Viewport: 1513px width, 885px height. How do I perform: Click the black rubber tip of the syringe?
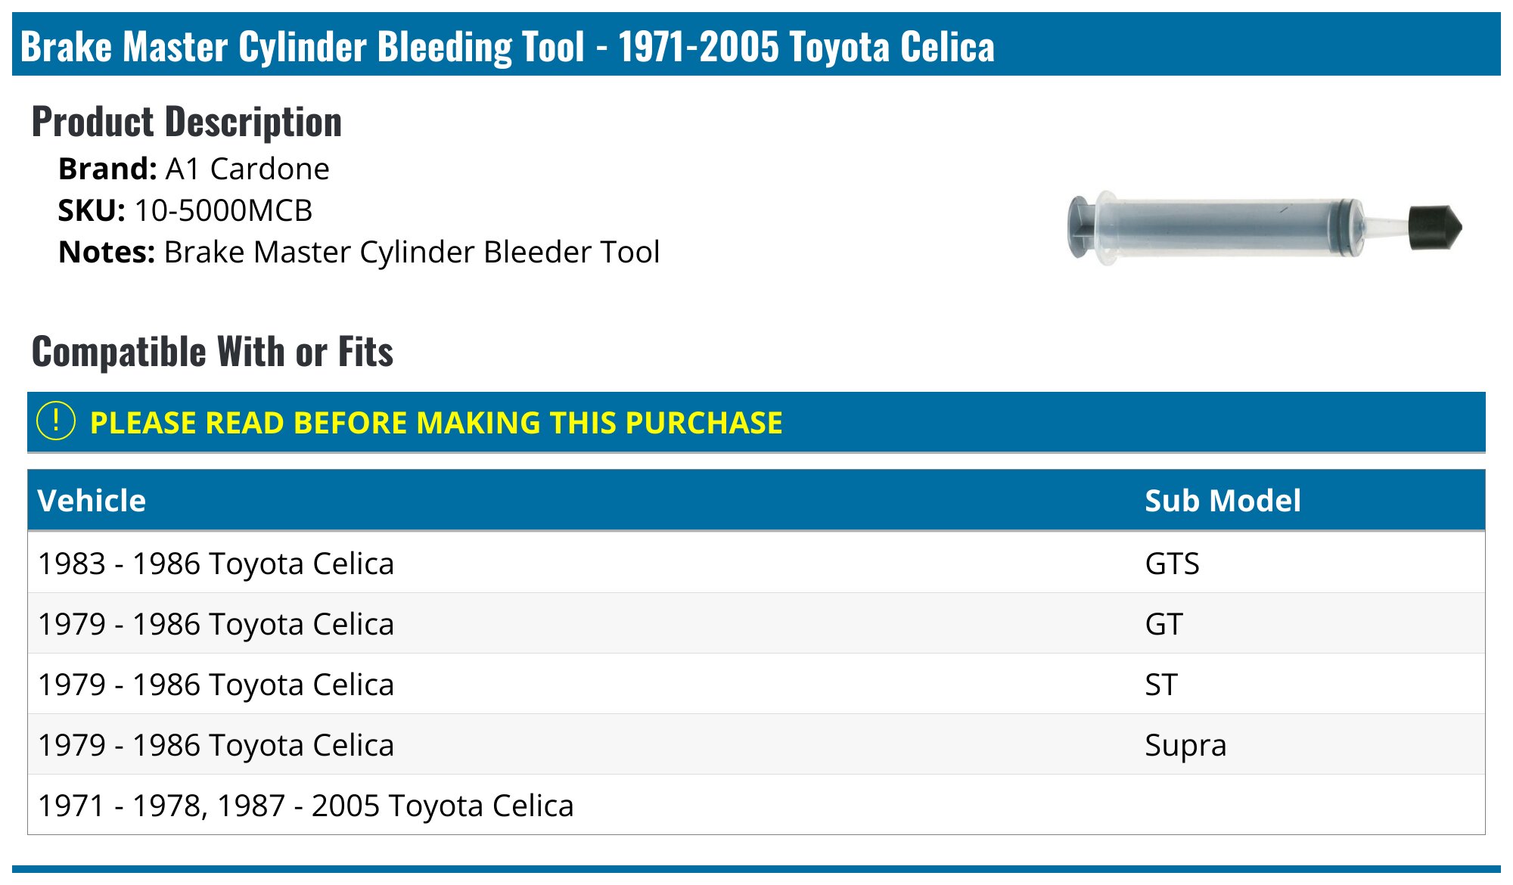point(1434,227)
